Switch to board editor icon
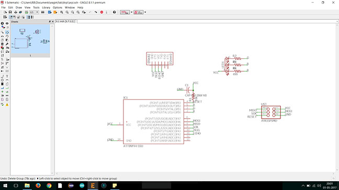This screenshot has width=339, height=190. click(26, 12)
